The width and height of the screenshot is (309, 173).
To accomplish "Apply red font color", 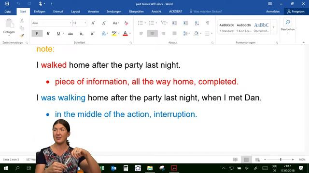I will pyautogui.click(x=125, y=34).
